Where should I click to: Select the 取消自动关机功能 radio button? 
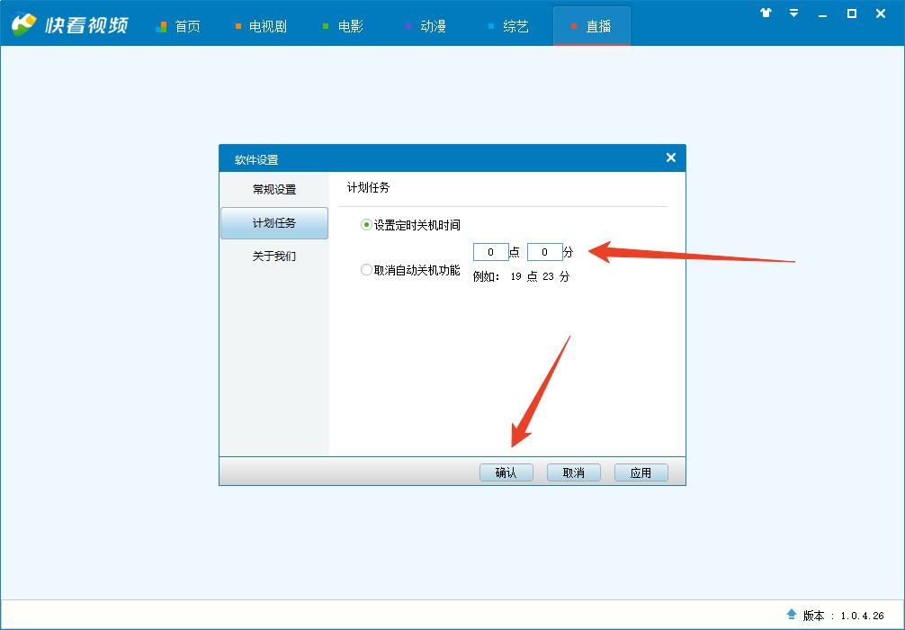[366, 269]
